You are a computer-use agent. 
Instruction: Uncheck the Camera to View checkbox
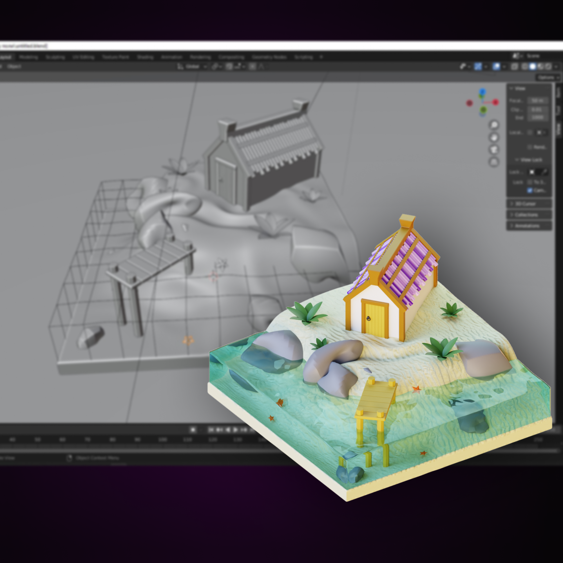(530, 190)
